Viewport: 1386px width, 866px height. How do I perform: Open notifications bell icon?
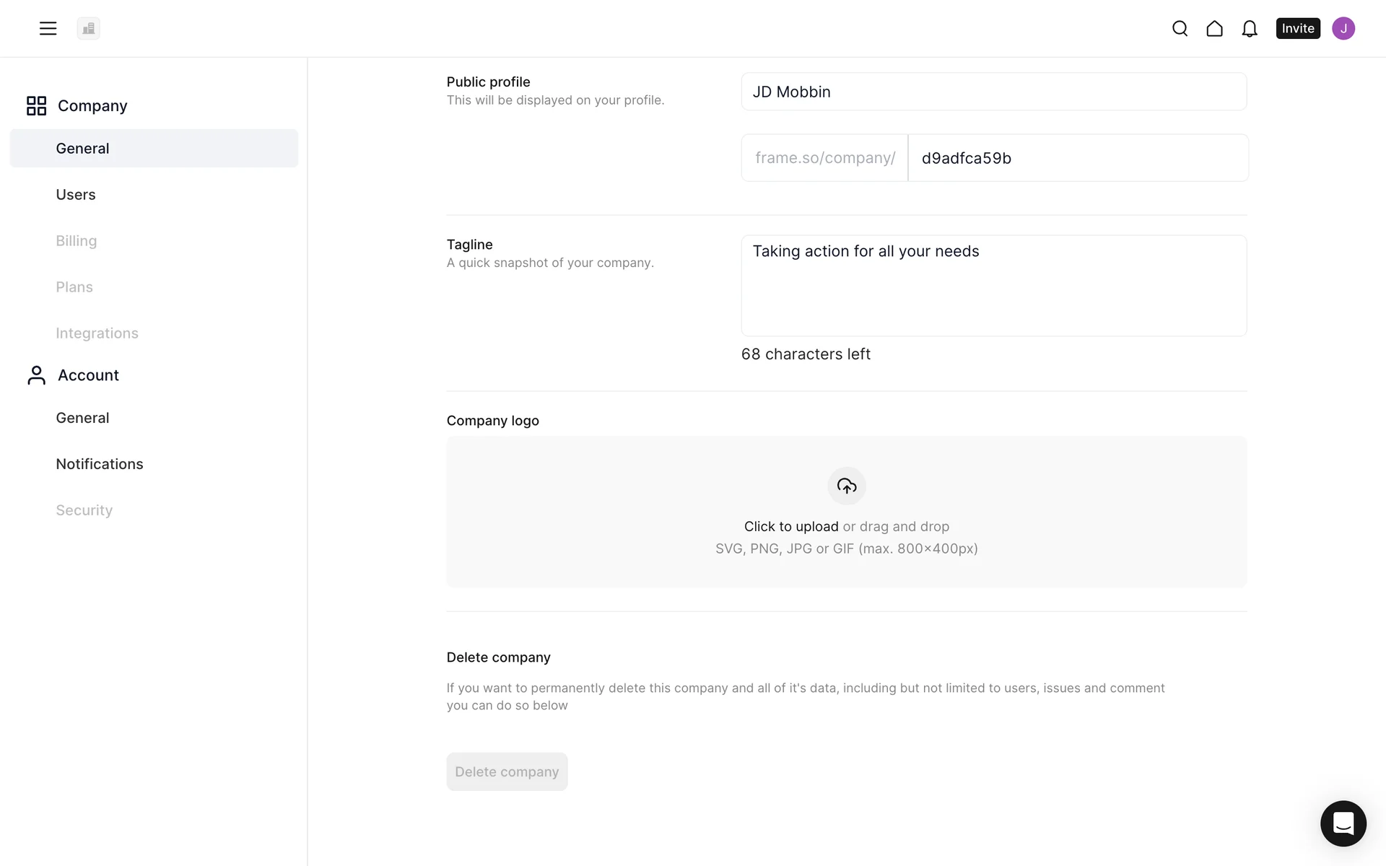[1250, 28]
